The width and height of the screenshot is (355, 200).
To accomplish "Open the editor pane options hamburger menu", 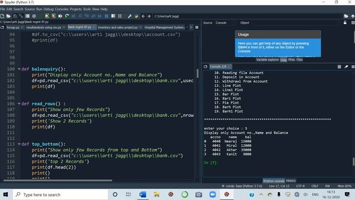I will [197, 27].
